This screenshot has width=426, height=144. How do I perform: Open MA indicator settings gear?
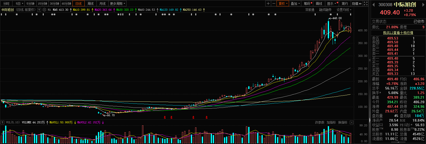point(44,10)
